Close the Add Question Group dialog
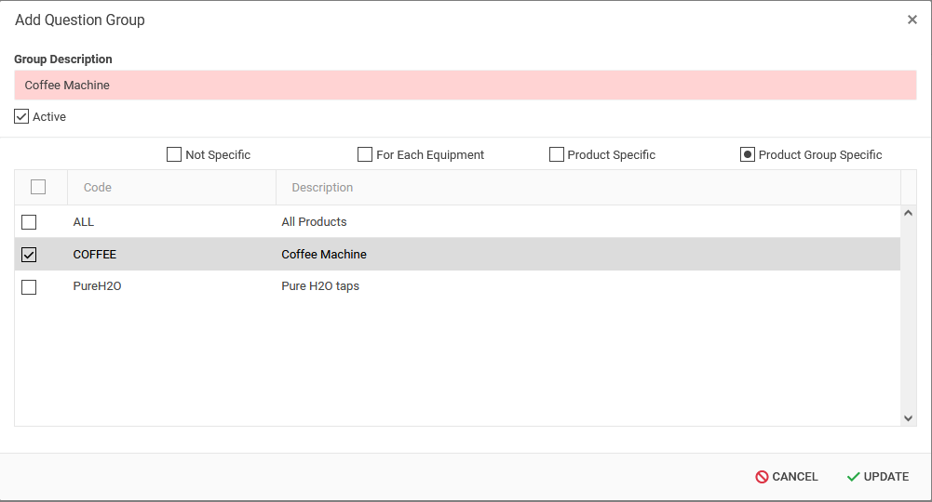Viewport: 932px width, 502px height. (912, 20)
